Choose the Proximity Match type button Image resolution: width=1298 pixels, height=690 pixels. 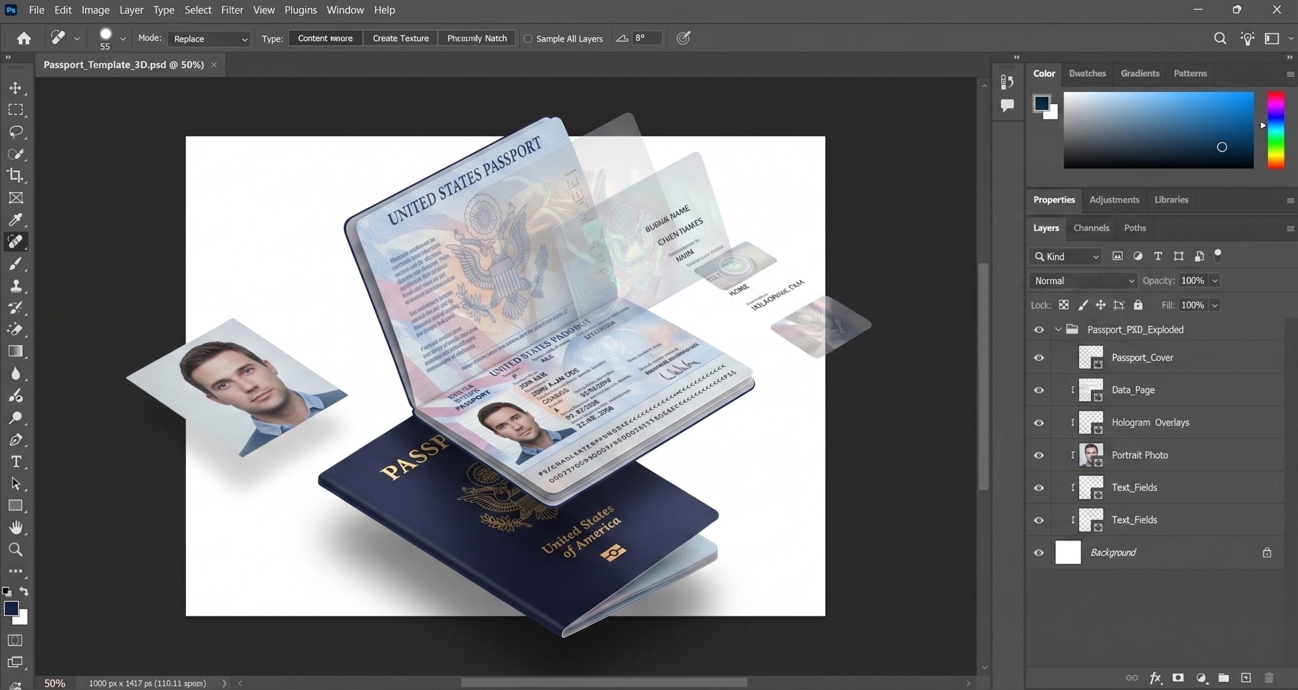click(477, 39)
